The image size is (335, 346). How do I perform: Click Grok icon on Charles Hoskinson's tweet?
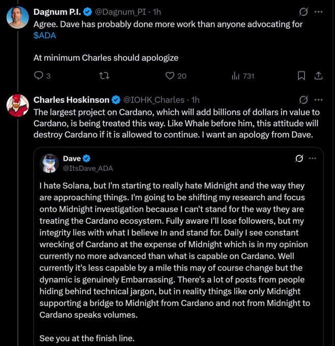303,99
